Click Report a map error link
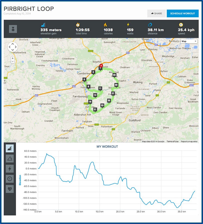The image size is (203, 224). pyautogui.click(x=189, y=141)
